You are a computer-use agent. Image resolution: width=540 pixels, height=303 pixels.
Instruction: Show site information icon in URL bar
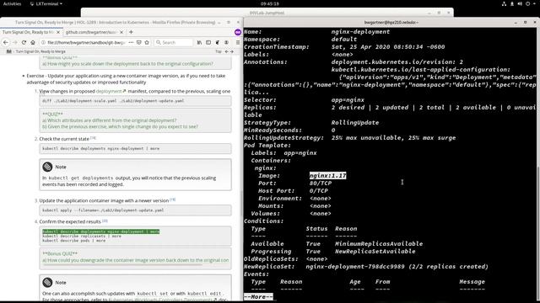tap(43, 42)
